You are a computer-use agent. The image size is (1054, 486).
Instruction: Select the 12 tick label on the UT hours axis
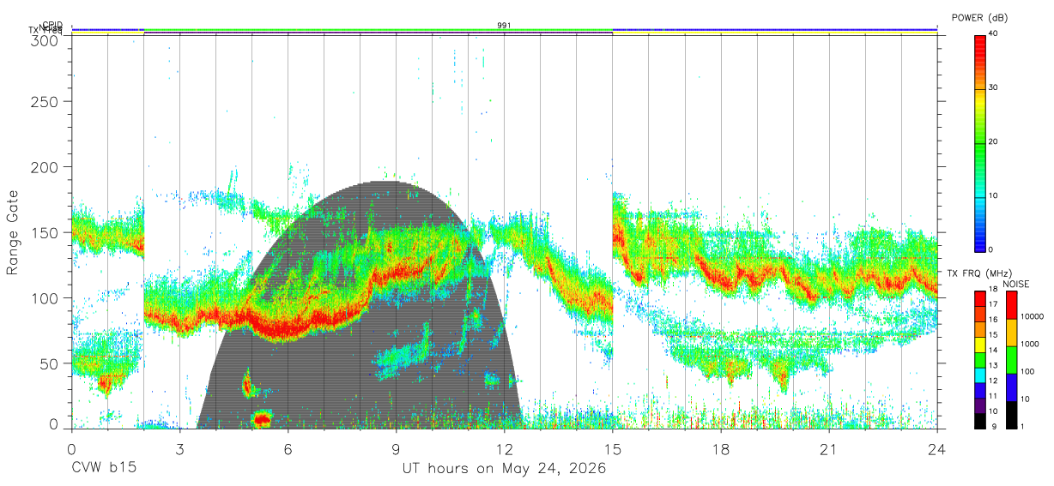coord(504,450)
